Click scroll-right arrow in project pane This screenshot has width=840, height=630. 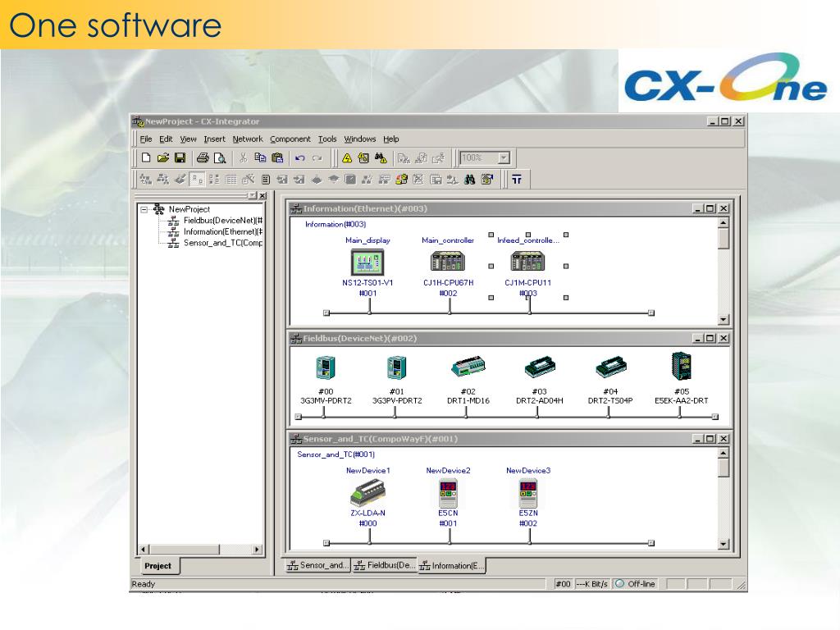pos(257,549)
